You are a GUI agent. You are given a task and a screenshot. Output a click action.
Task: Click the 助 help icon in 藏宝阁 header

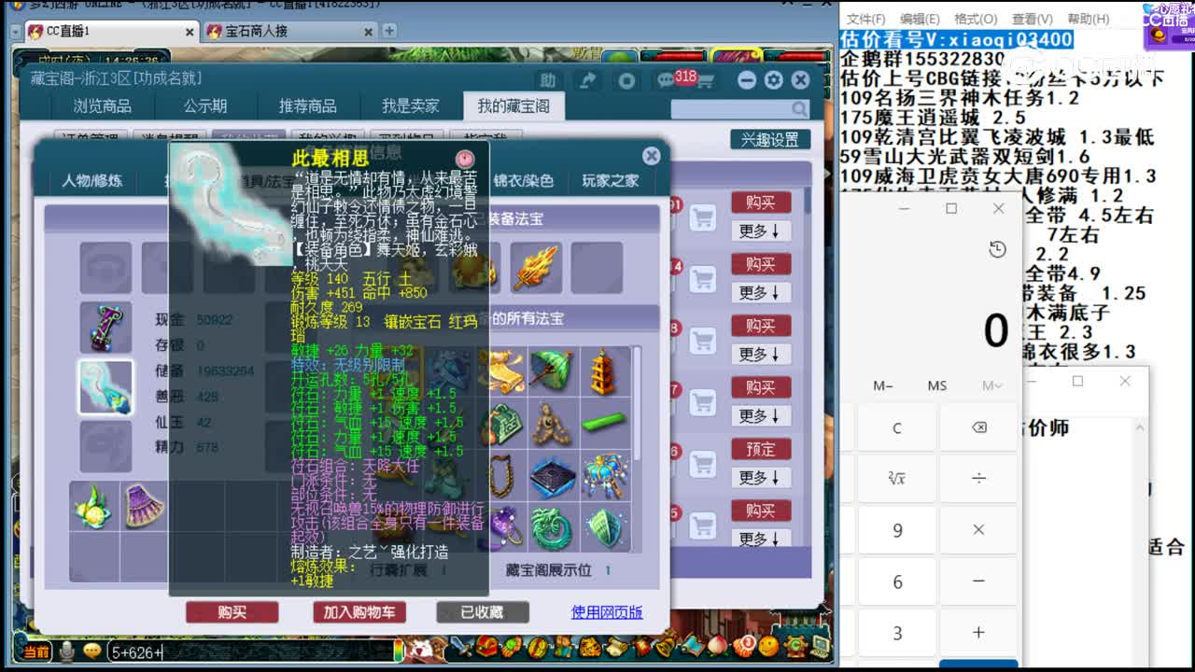(548, 81)
